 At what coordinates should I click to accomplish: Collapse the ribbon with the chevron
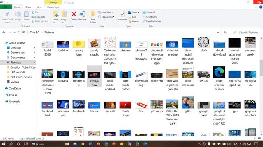point(256,7)
